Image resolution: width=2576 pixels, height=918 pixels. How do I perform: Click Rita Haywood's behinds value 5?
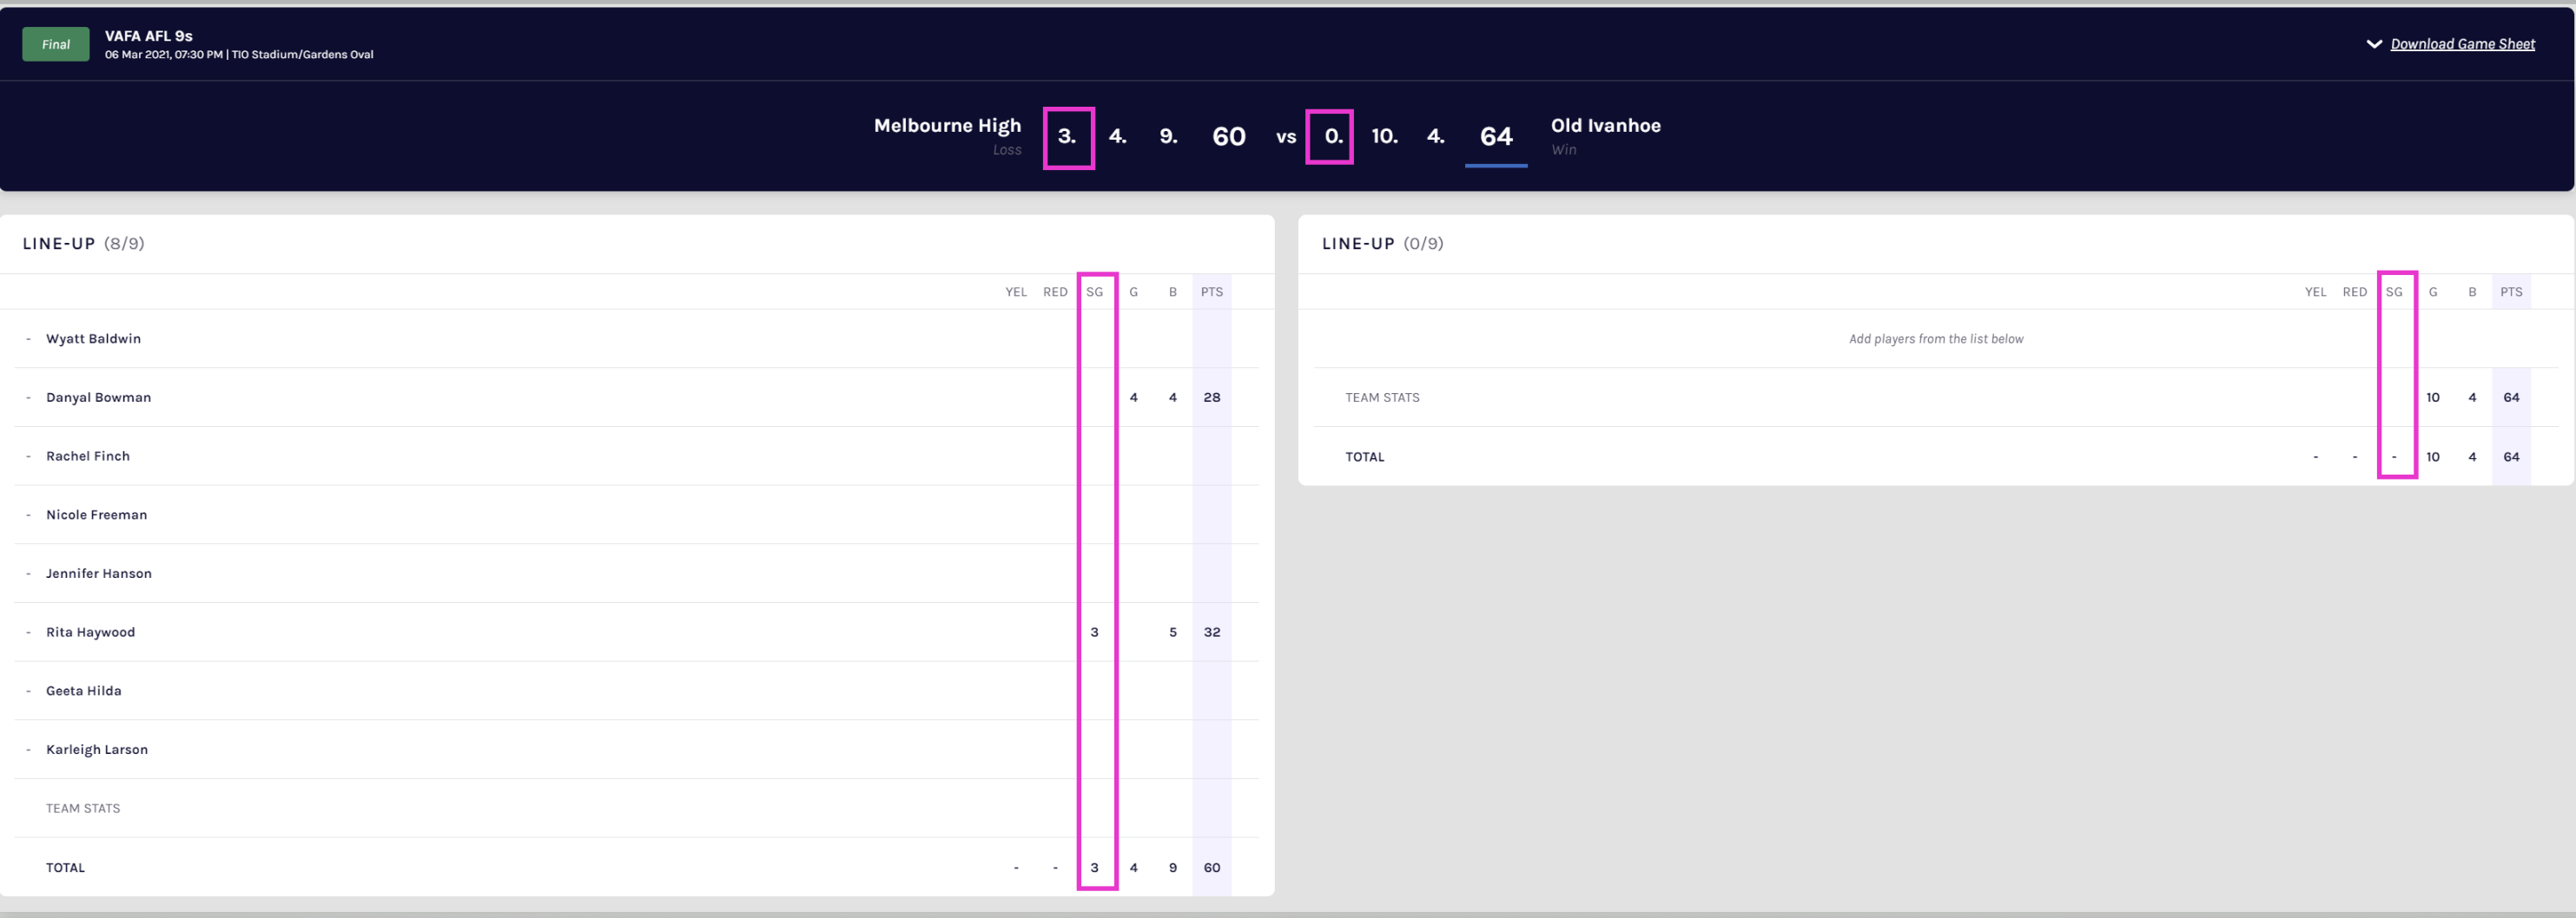pyautogui.click(x=1172, y=633)
